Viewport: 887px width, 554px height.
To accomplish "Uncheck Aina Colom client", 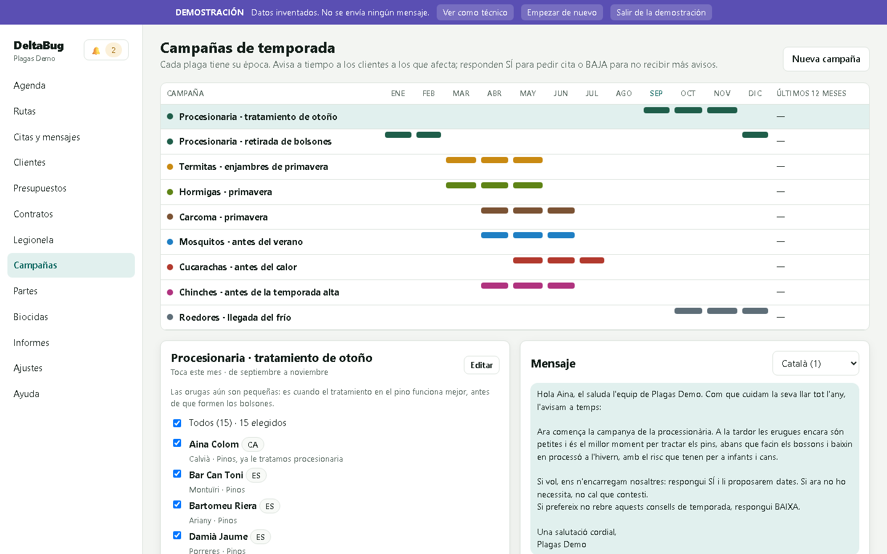I will pos(177,443).
